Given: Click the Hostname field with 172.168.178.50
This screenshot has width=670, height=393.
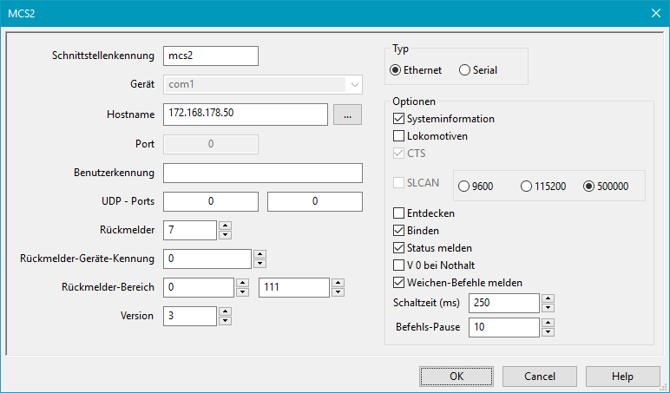Looking at the screenshot, I should pyautogui.click(x=245, y=115).
